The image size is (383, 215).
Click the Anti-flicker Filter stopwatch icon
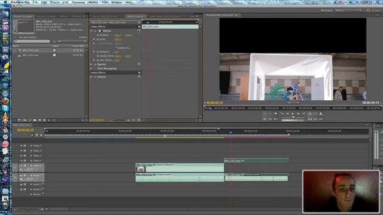click(x=98, y=60)
